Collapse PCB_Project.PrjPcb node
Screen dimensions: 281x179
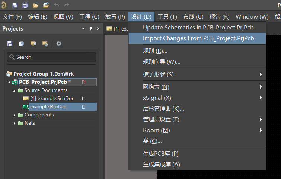[9, 82]
